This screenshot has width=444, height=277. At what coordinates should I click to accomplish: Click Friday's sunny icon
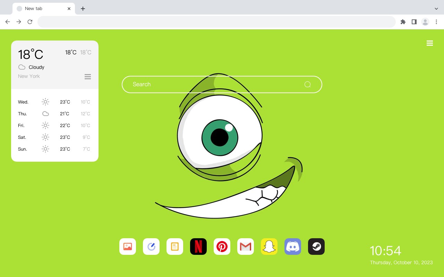pyautogui.click(x=45, y=125)
